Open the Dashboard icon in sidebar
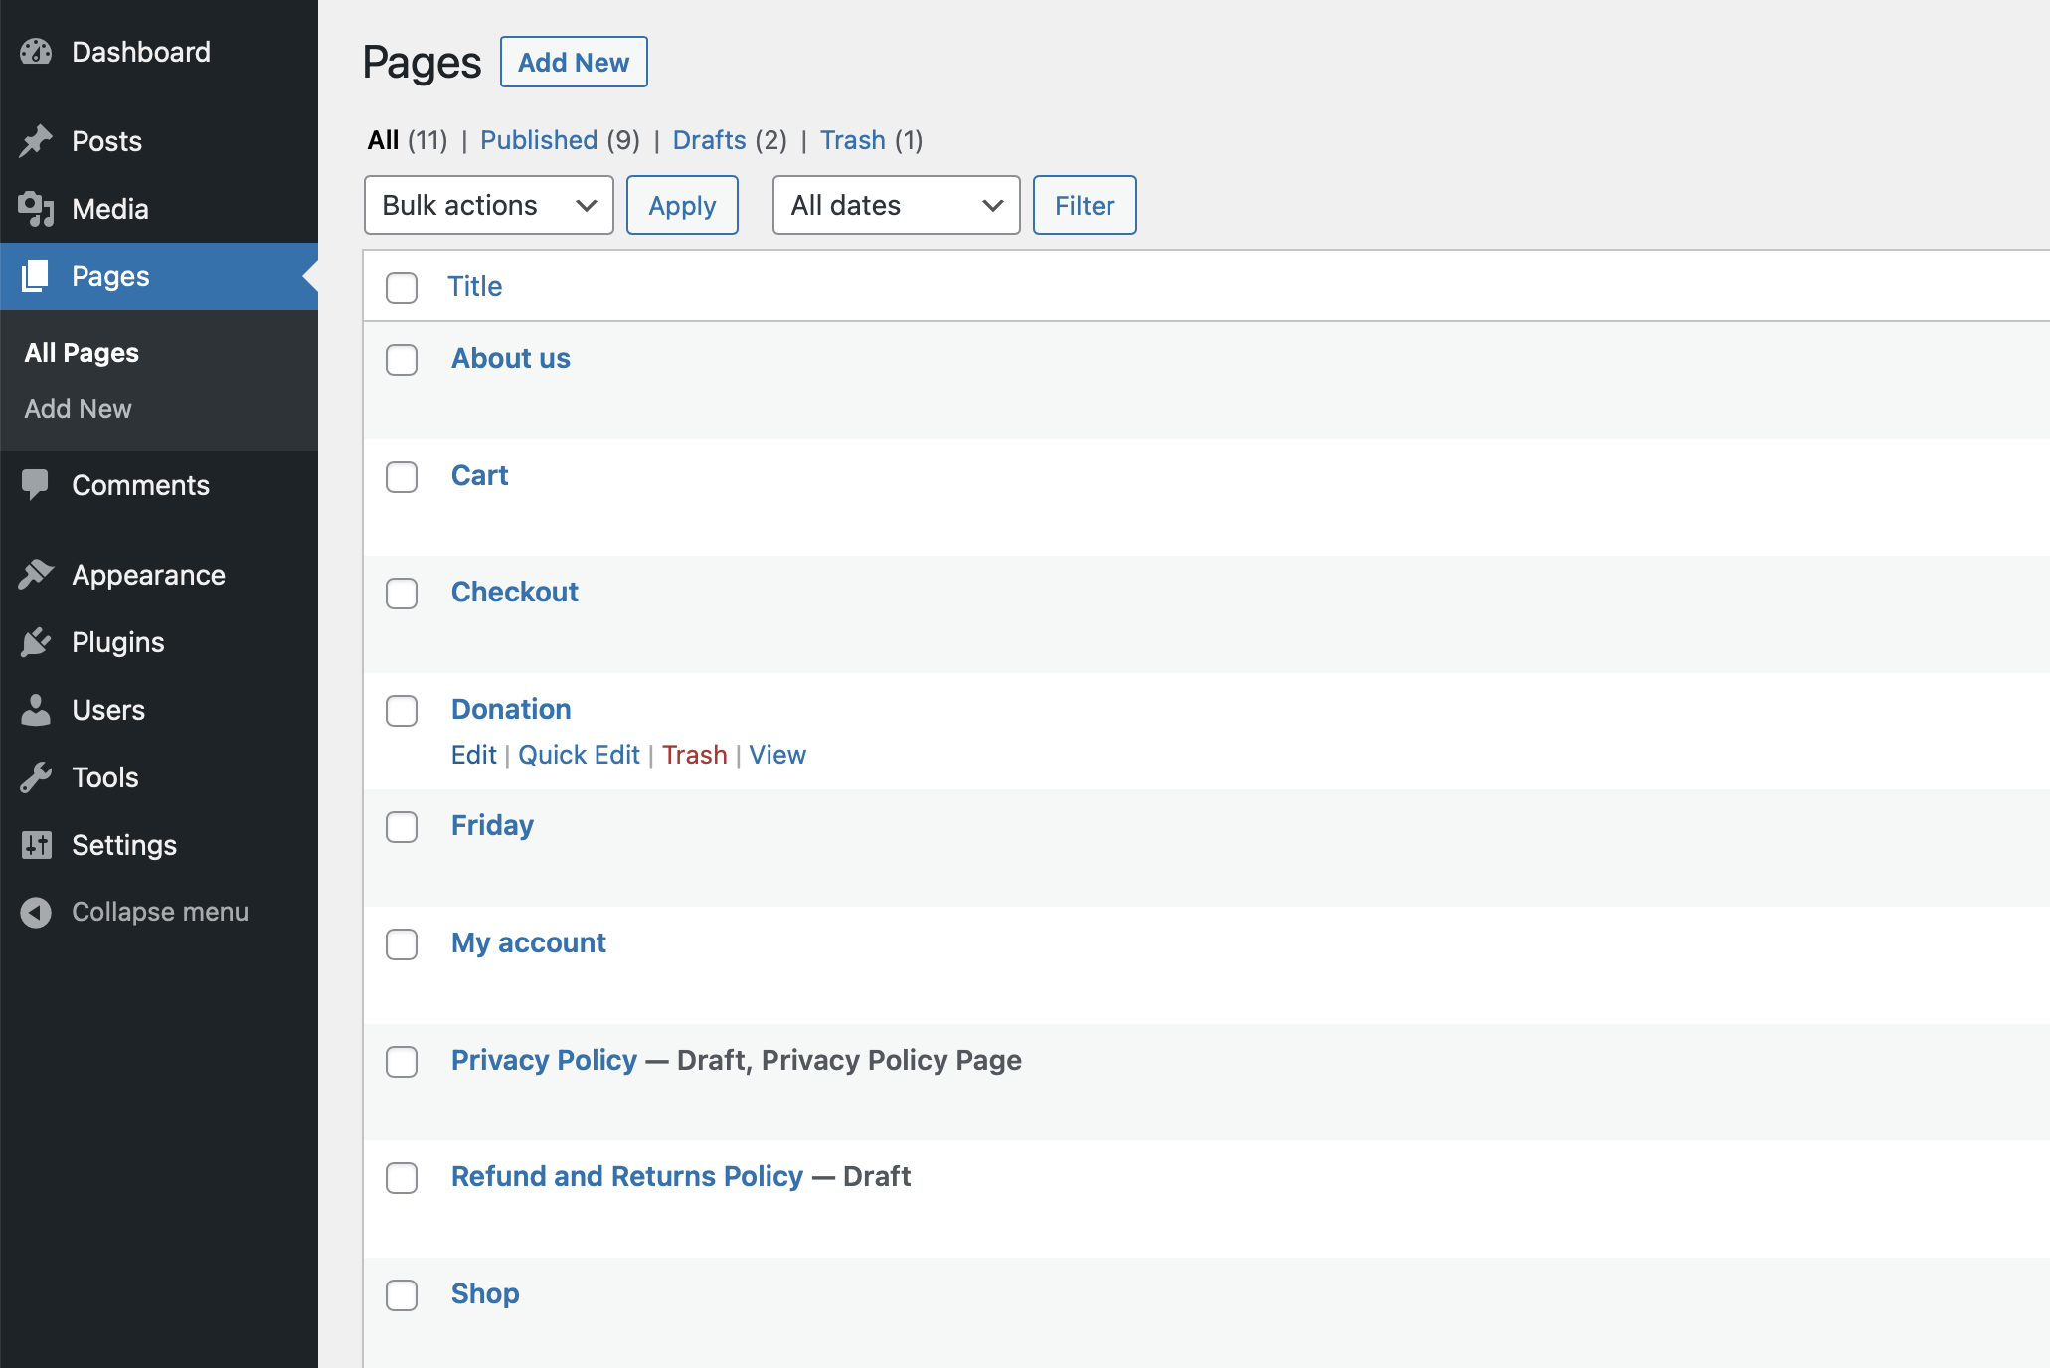Screen dimensions: 2050x1368 pyautogui.click(x=36, y=51)
